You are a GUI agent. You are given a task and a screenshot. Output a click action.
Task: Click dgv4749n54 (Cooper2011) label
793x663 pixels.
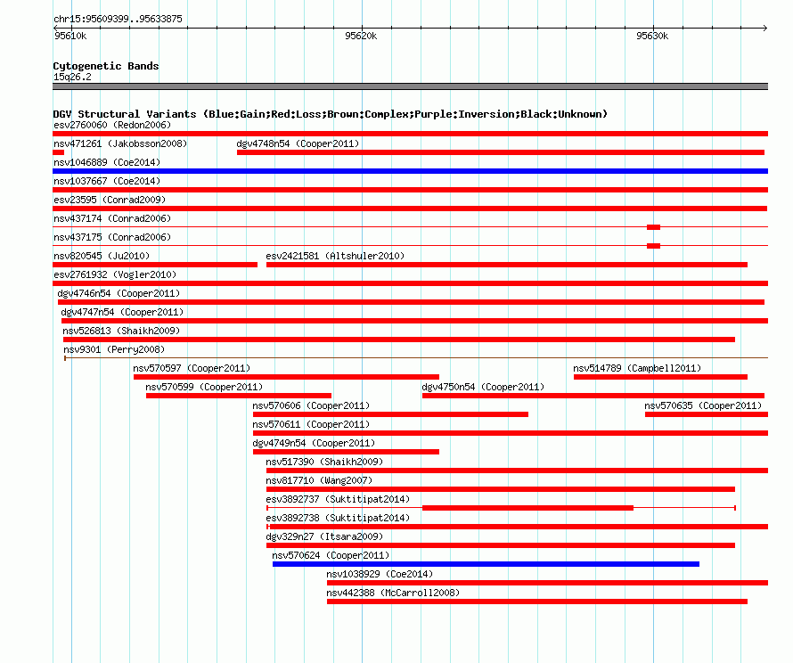314,443
